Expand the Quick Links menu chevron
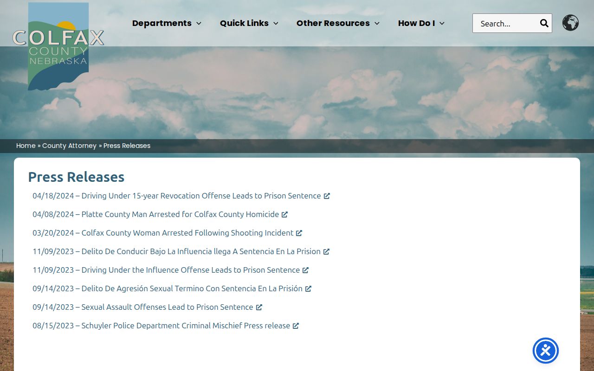The image size is (594, 371). click(x=276, y=23)
